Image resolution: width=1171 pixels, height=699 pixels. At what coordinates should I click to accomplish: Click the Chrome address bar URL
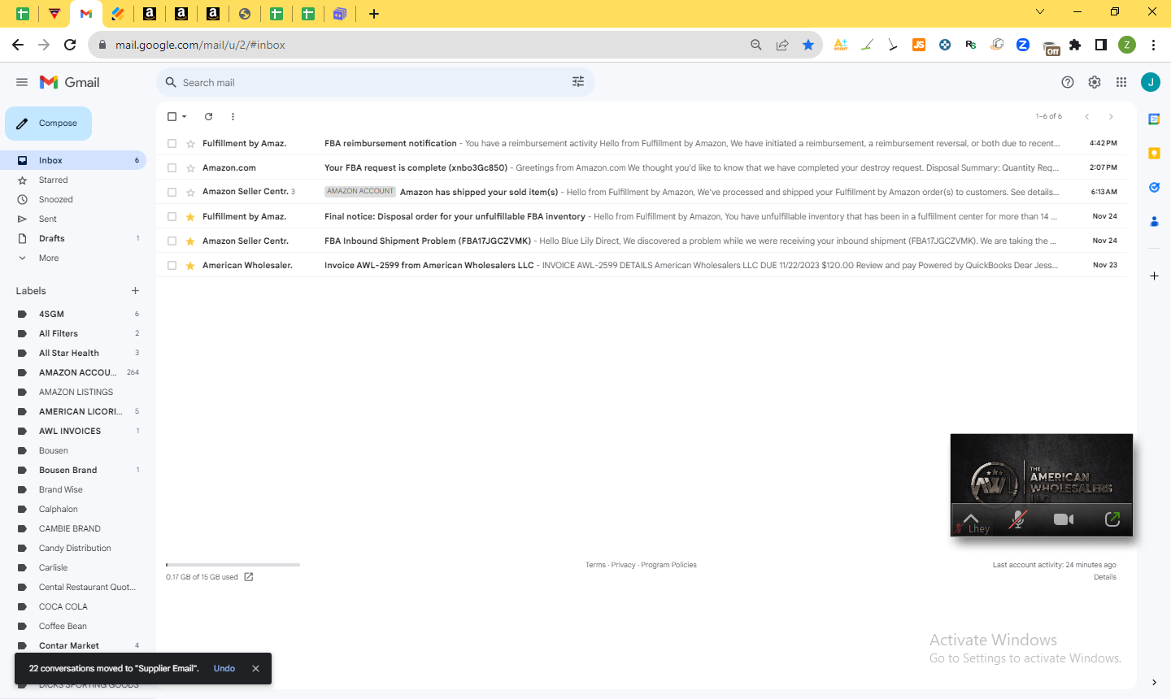[200, 45]
